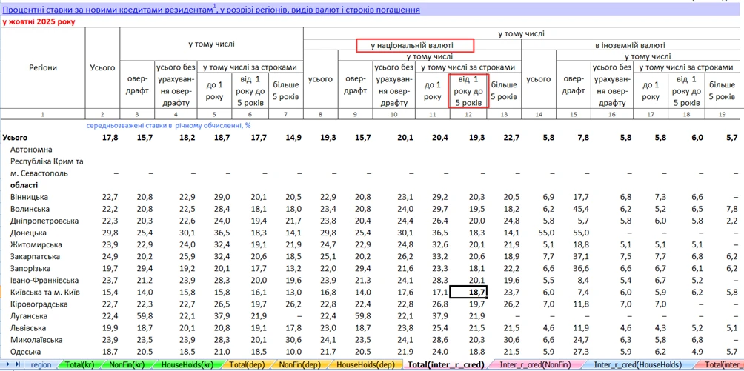Click column number 19 cell
Image resolution: width=744 pixels, height=371 pixels.
722,114
